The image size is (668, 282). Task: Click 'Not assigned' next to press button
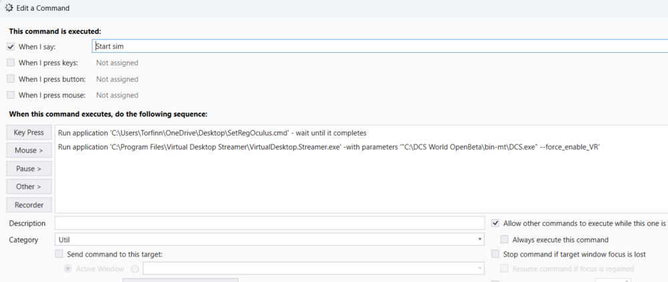point(117,80)
